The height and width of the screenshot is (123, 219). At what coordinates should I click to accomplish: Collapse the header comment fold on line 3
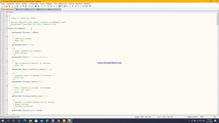(x=7, y=16)
